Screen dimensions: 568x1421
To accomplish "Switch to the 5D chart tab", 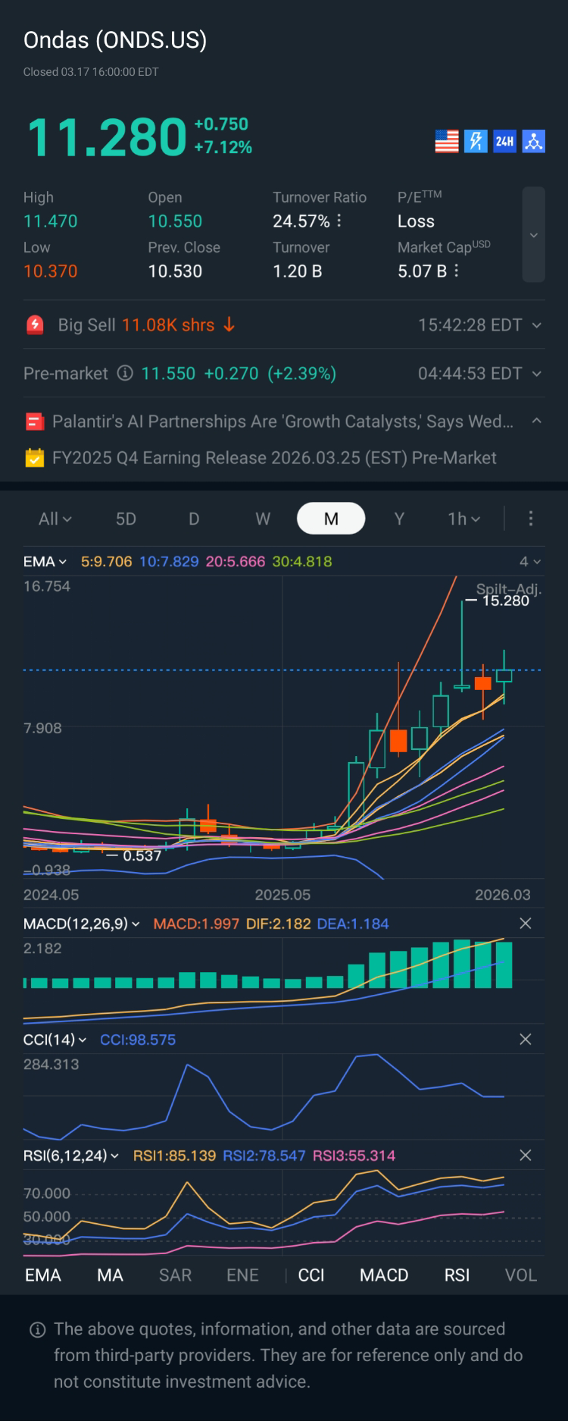I will 126,519.
